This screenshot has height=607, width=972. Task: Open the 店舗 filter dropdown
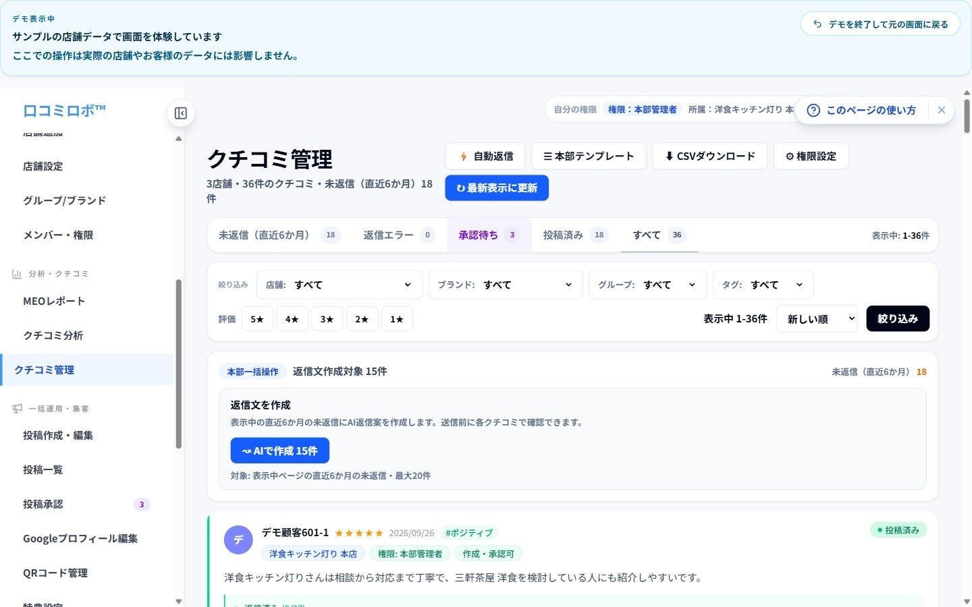click(340, 285)
